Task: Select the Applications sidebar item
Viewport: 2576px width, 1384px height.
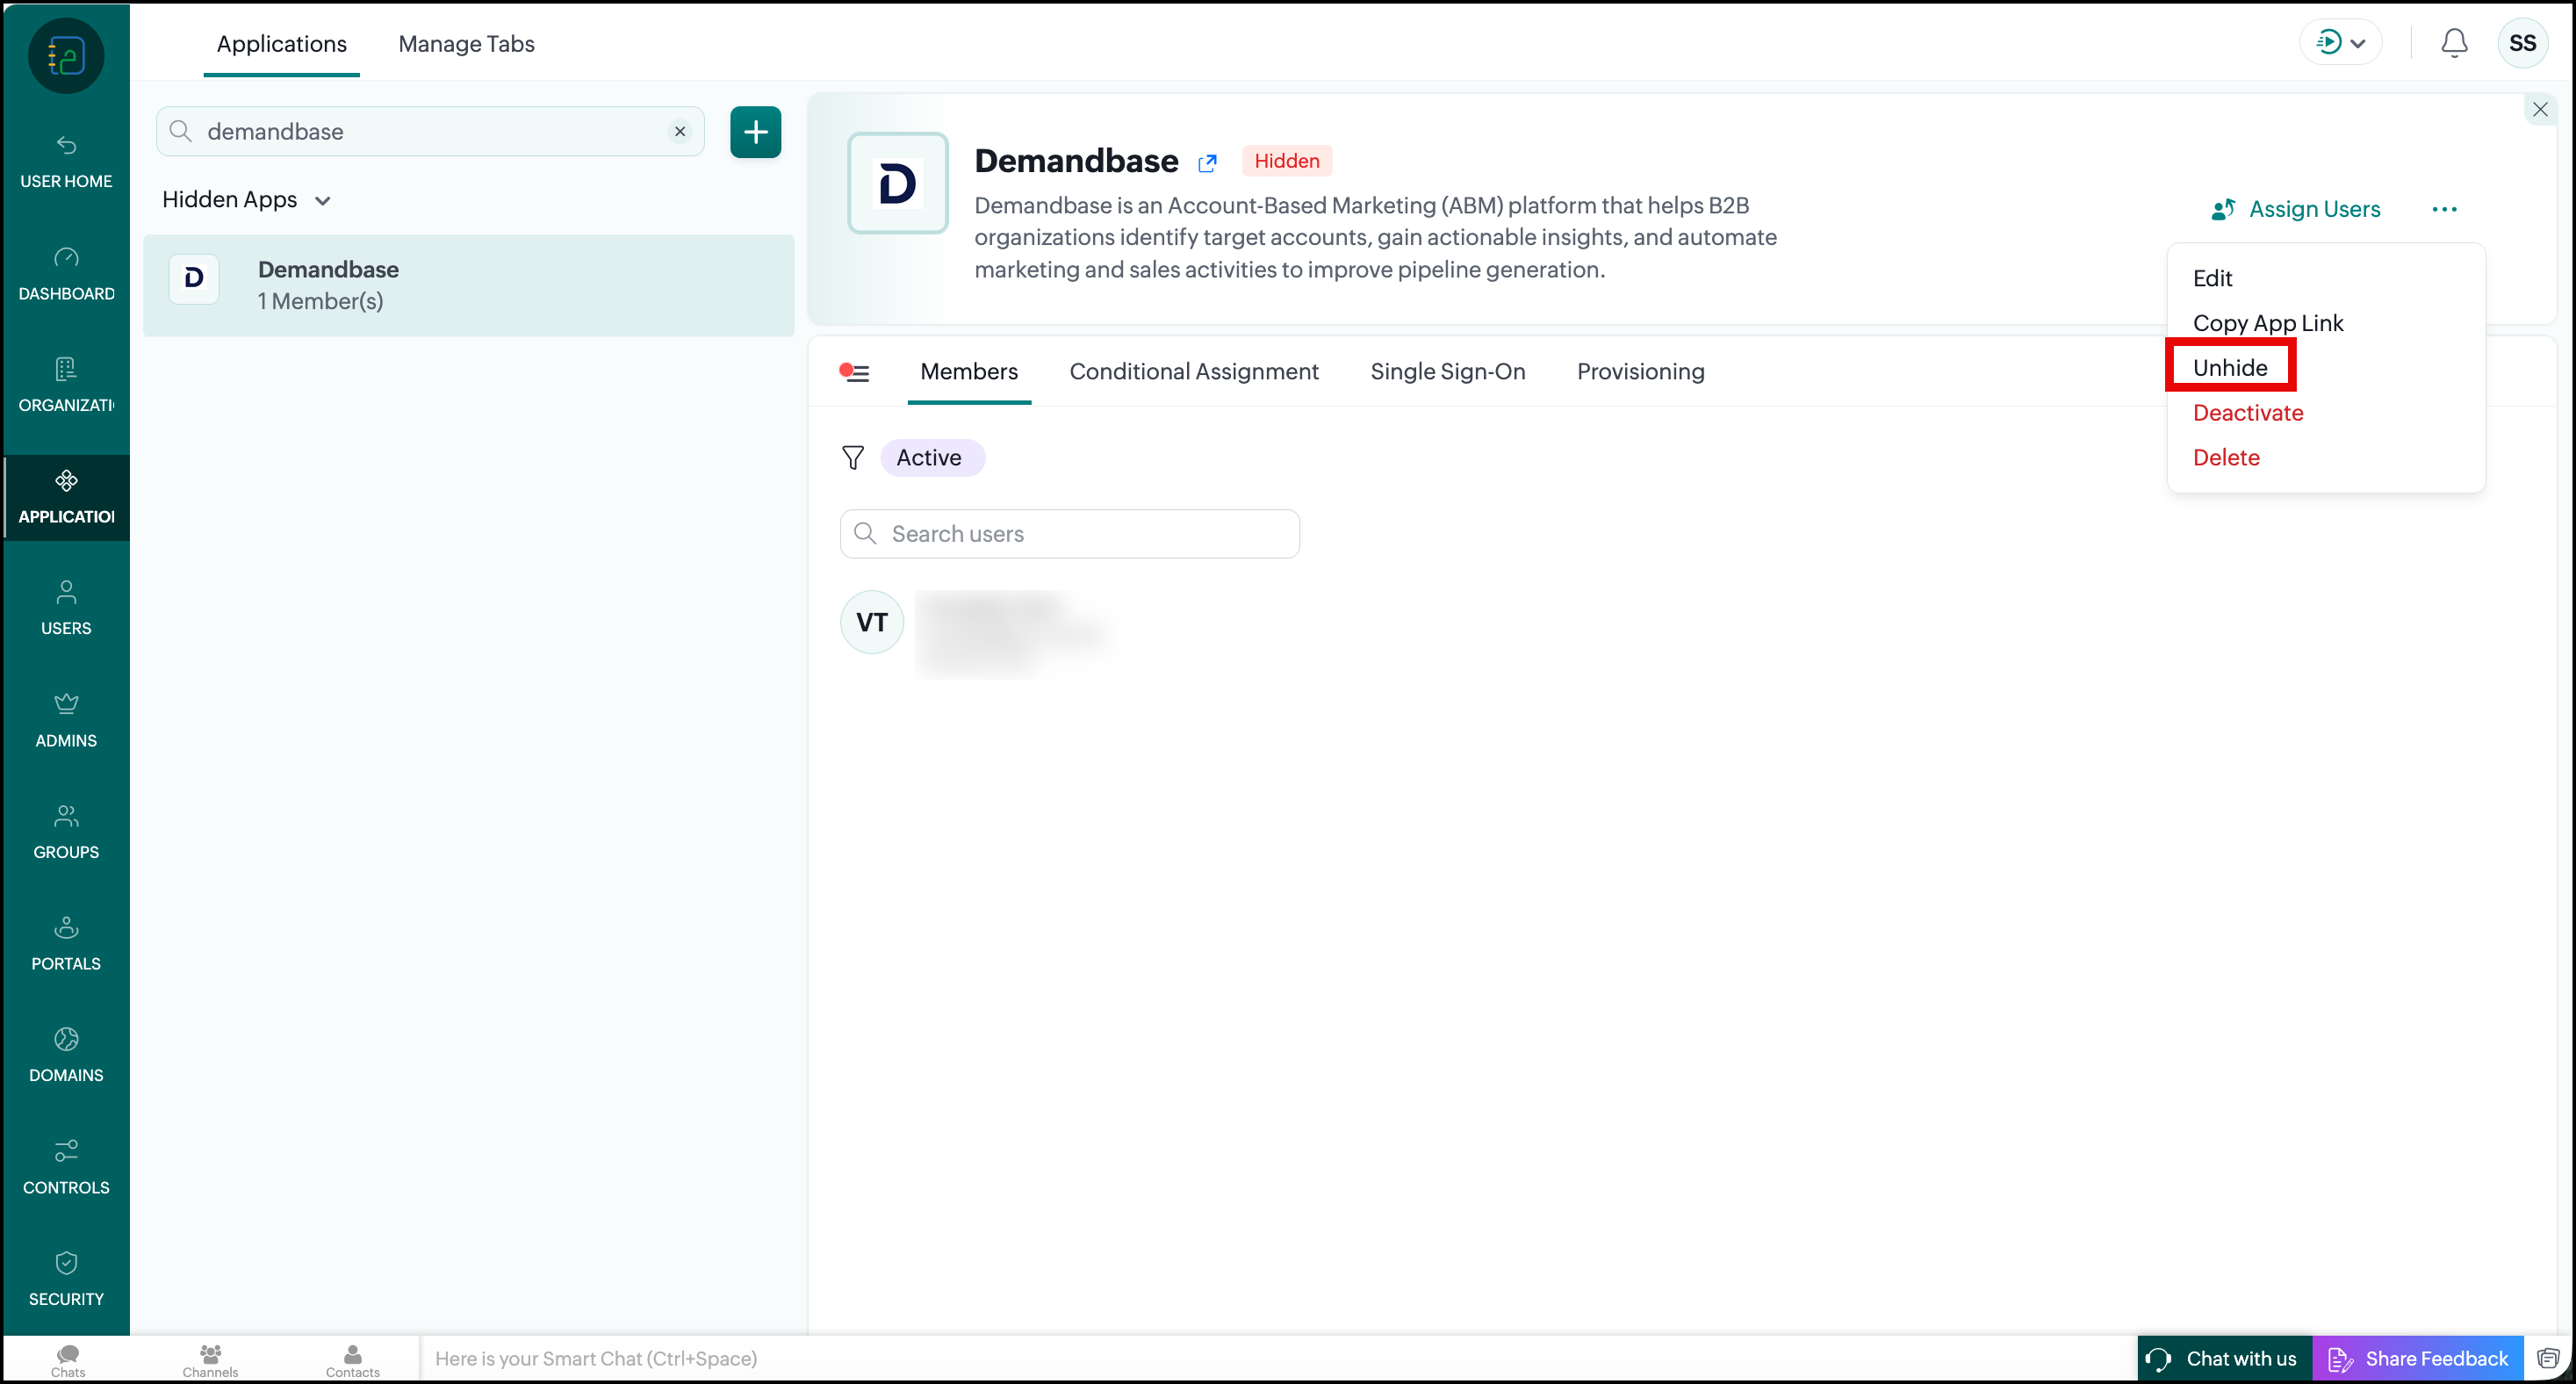Action: pos(66,497)
